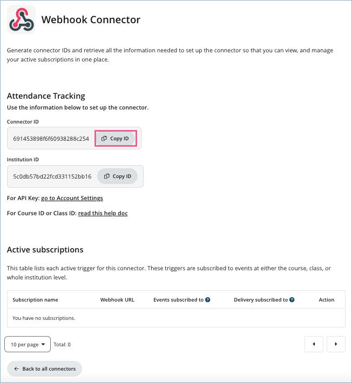Click the Webhook URL column header
Viewport: 352px width, 383px height.
point(117,300)
